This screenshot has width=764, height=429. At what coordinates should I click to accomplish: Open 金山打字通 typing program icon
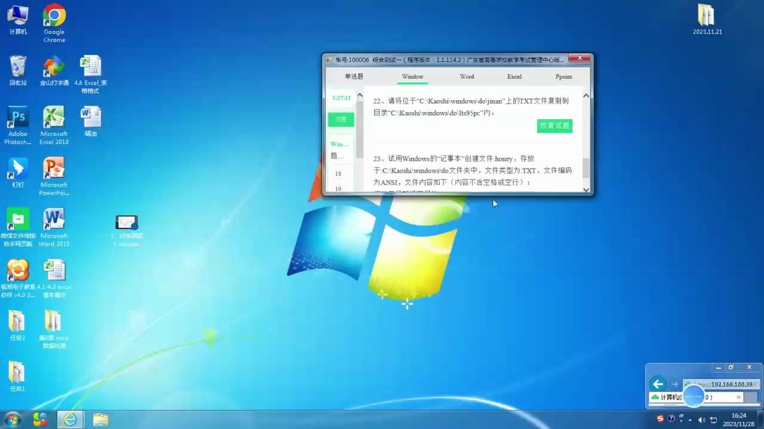coord(54,71)
